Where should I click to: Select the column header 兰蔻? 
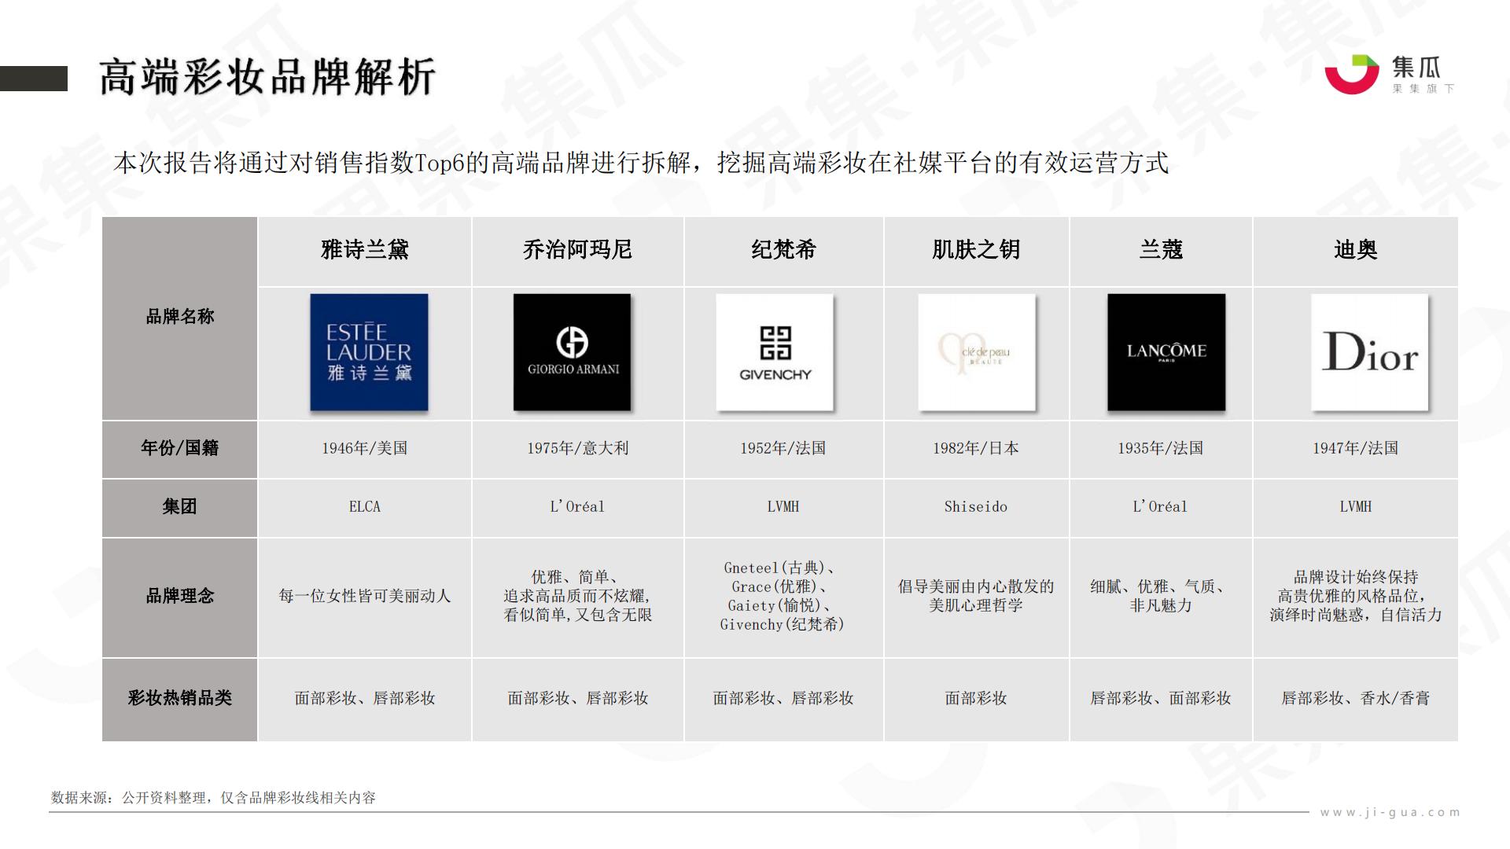click(1161, 250)
